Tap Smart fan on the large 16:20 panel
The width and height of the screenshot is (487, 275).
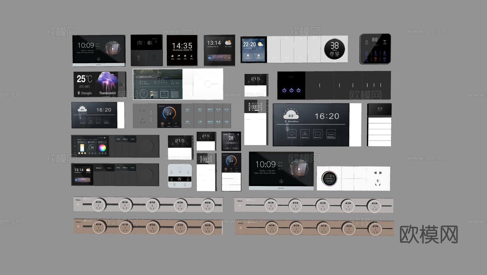tap(305, 134)
